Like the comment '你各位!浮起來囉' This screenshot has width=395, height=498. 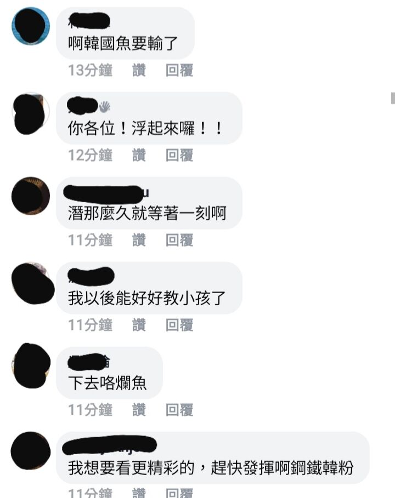(x=139, y=155)
